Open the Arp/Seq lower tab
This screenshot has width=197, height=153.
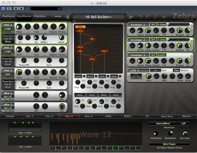(x=167, y=116)
